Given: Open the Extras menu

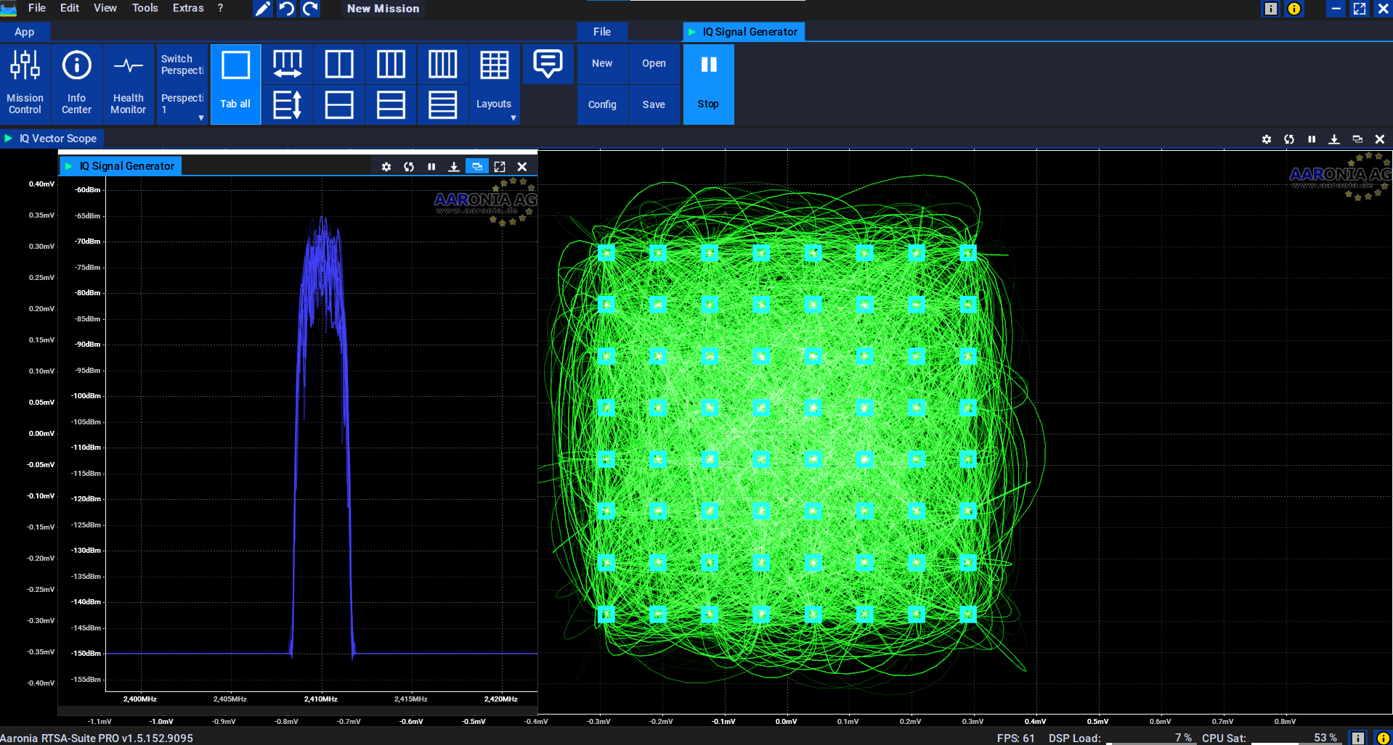Looking at the screenshot, I should click(x=188, y=8).
